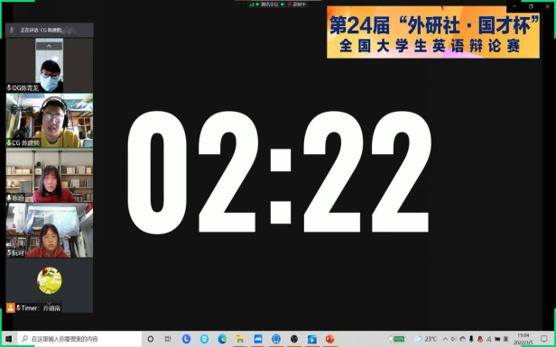Click the mic status icon in speaking bar
This screenshot has width=556, height=347.
click(12, 30)
